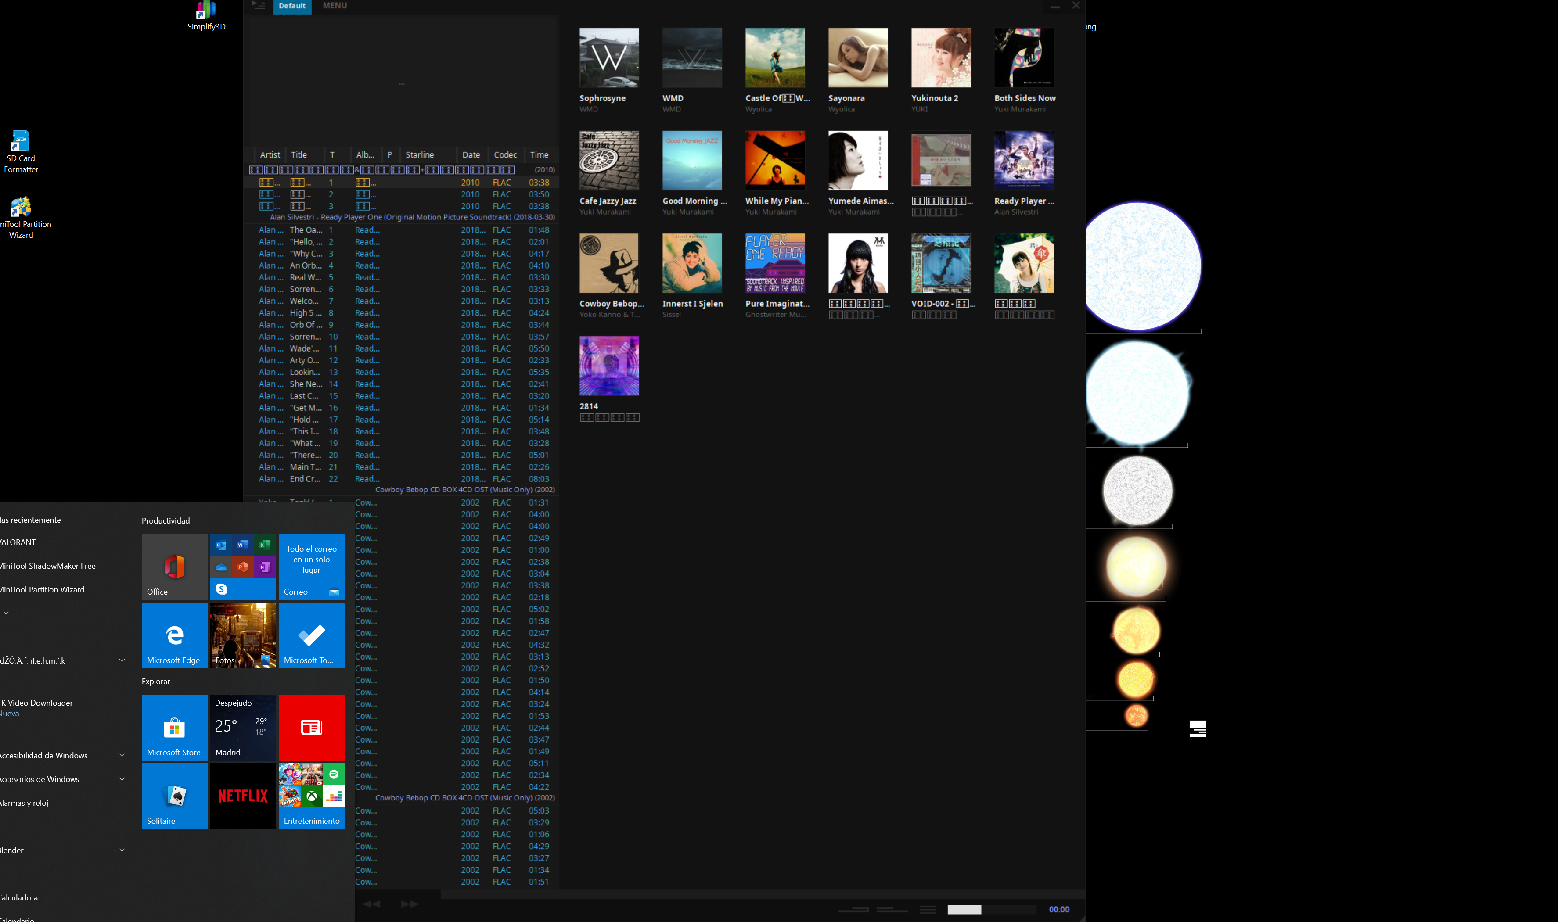Image resolution: width=1558 pixels, height=922 pixels.
Task: Click the playlist icon left of Default tab
Action: click(x=259, y=6)
